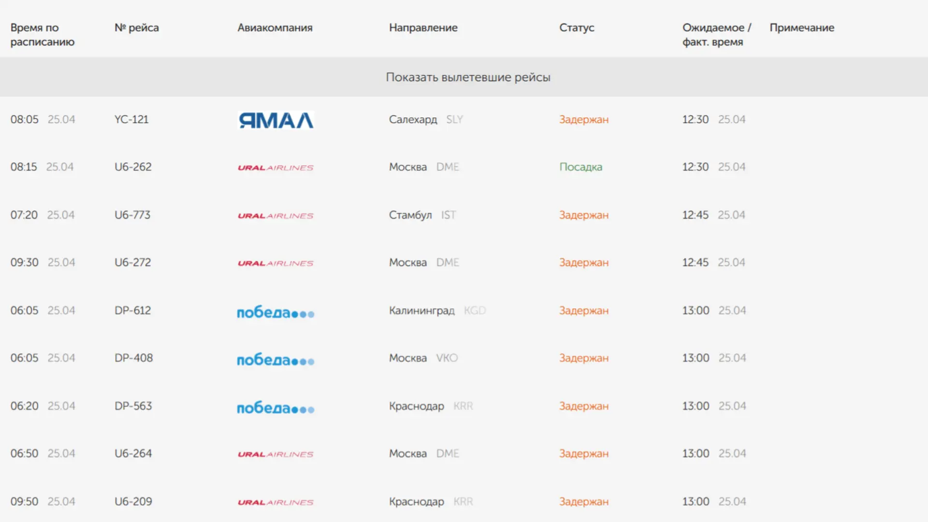Click Ural Airlines logo for flight U6-773
This screenshot has width=928, height=522.
tap(275, 216)
